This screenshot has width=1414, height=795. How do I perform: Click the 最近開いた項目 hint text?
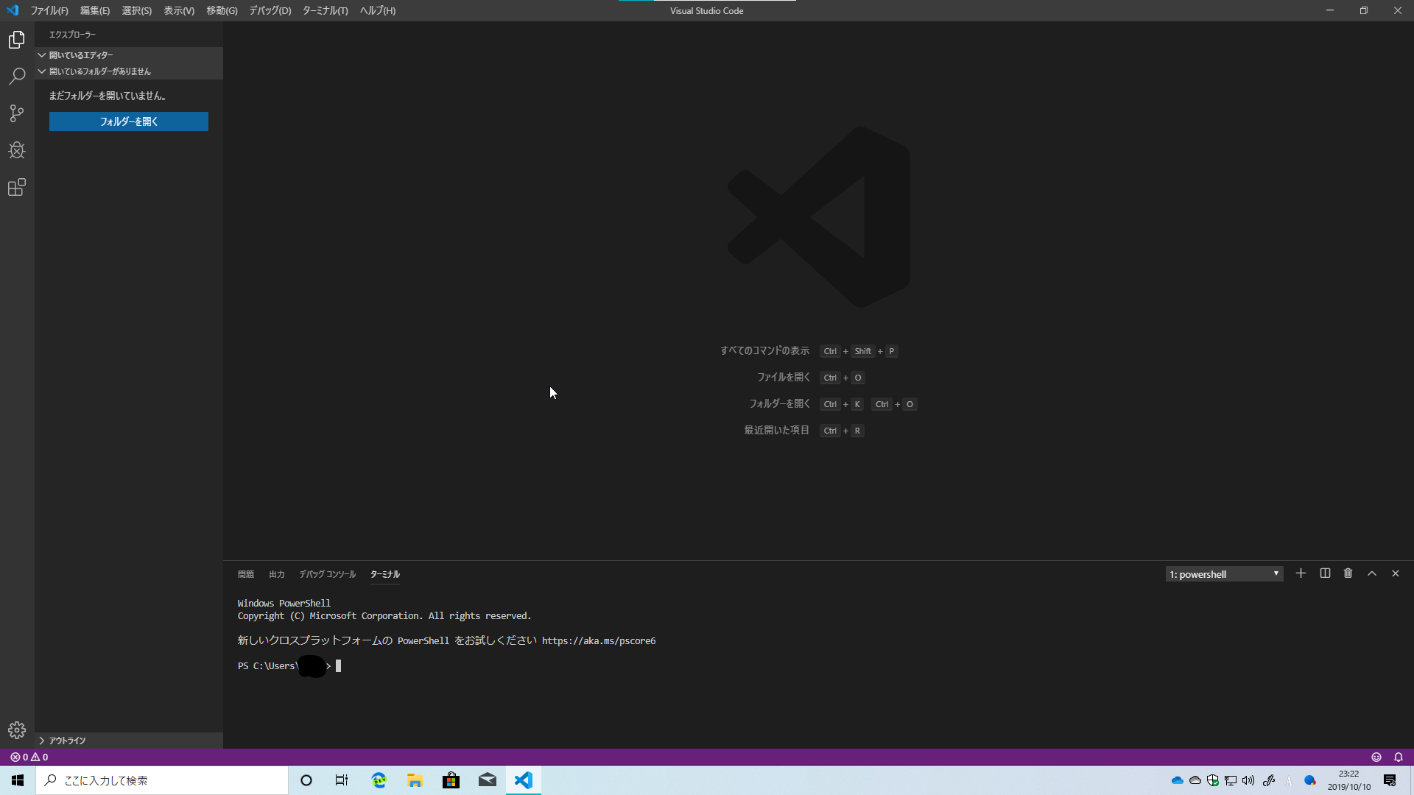tap(776, 431)
